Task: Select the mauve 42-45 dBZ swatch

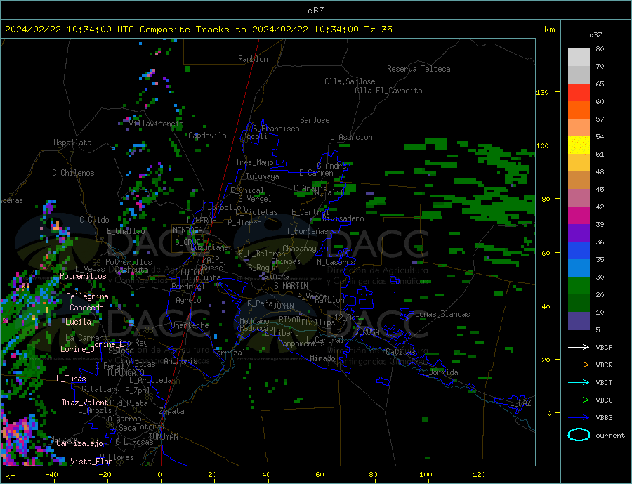Action: coord(579,197)
